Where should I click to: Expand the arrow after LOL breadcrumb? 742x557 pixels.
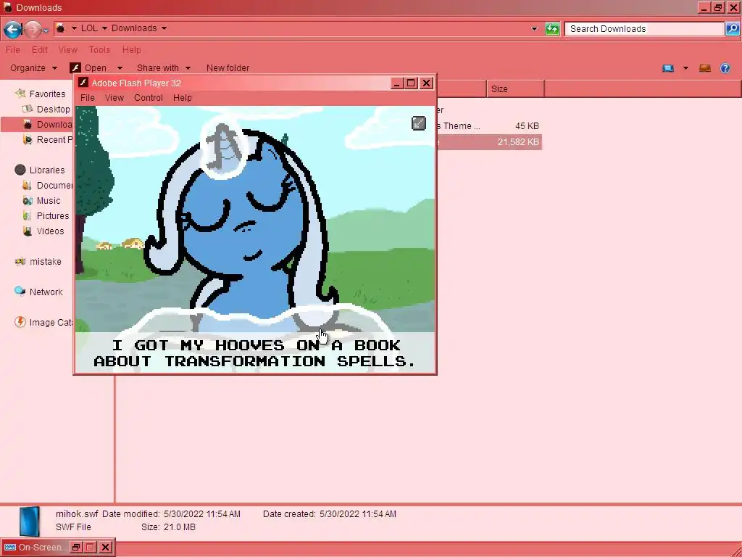coord(104,28)
